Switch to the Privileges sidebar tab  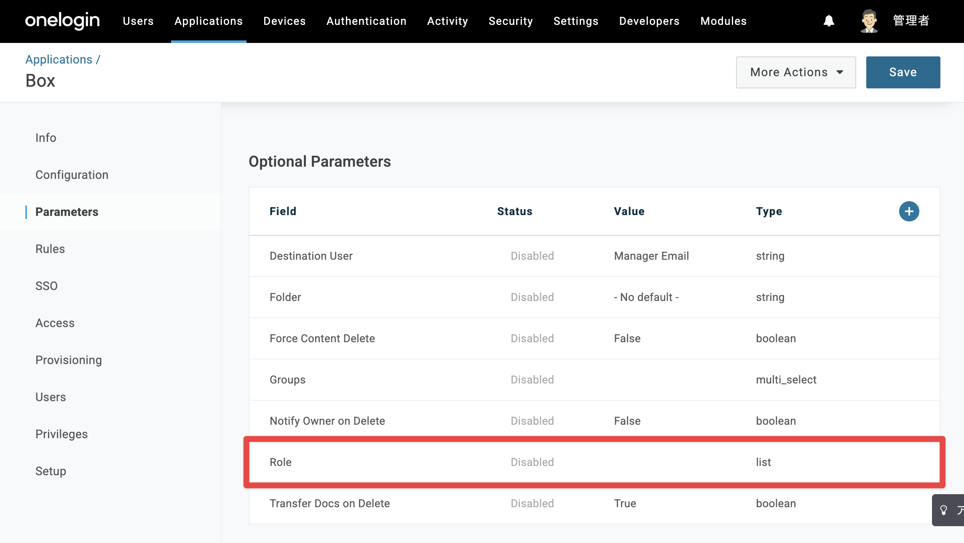[x=62, y=434]
